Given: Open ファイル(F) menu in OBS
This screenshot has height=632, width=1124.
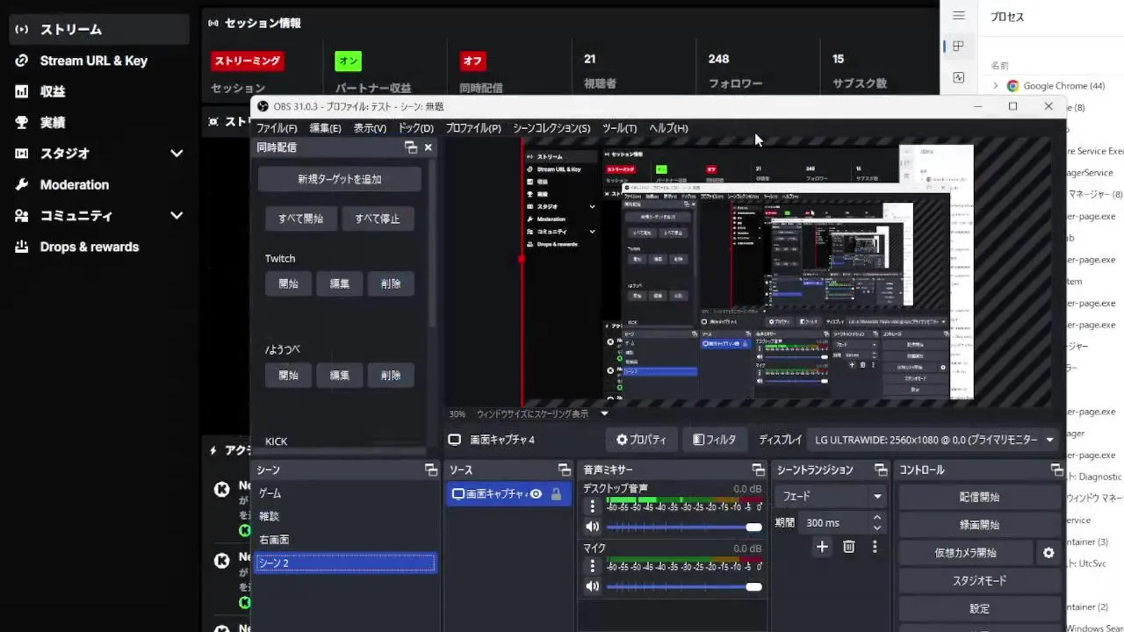Looking at the screenshot, I should [277, 128].
